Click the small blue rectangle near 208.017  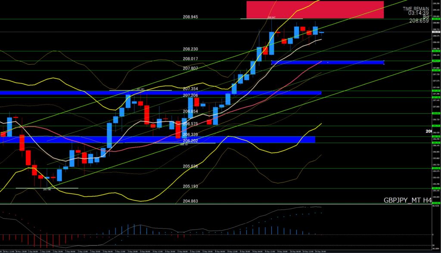click(x=327, y=62)
